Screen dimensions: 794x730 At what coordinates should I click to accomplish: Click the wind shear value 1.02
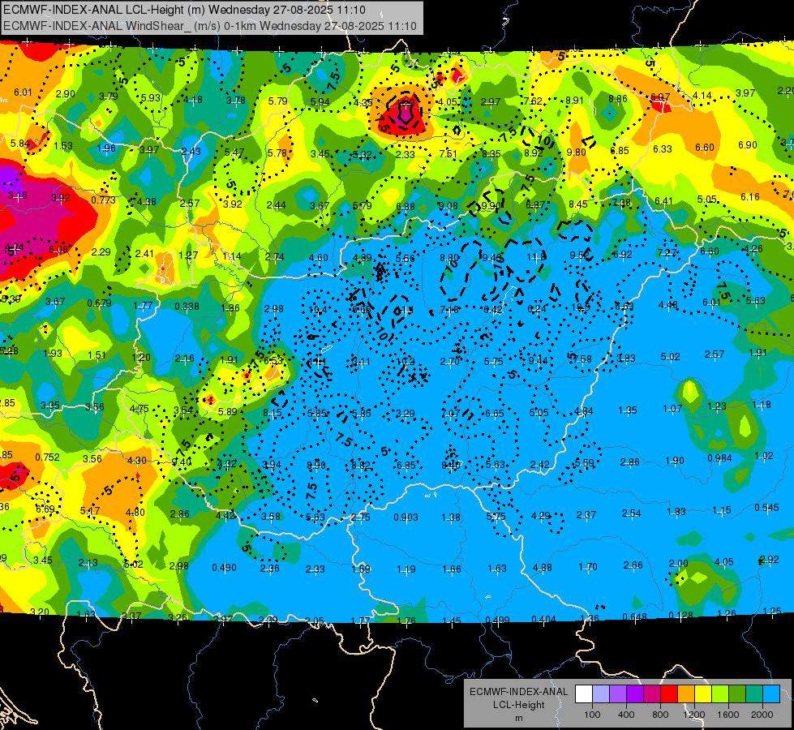(x=764, y=456)
